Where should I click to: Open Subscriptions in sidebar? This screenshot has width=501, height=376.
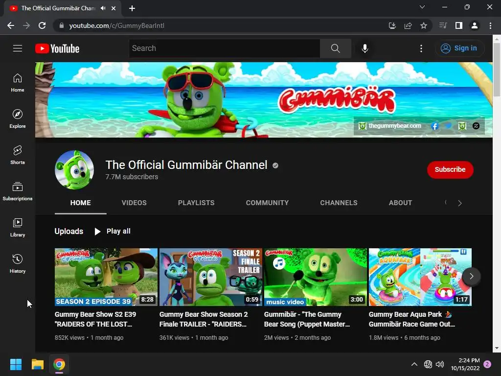point(18,191)
